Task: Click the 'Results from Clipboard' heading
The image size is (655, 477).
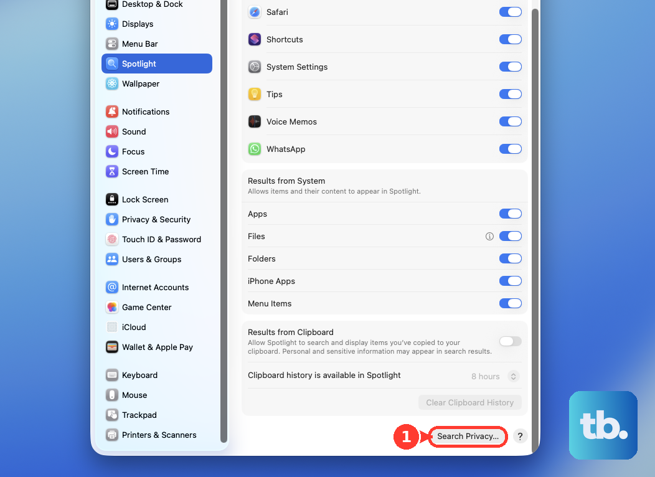Action: click(x=291, y=332)
